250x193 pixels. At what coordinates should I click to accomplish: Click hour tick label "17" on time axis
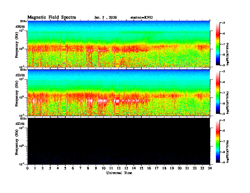(x=157, y=168)
